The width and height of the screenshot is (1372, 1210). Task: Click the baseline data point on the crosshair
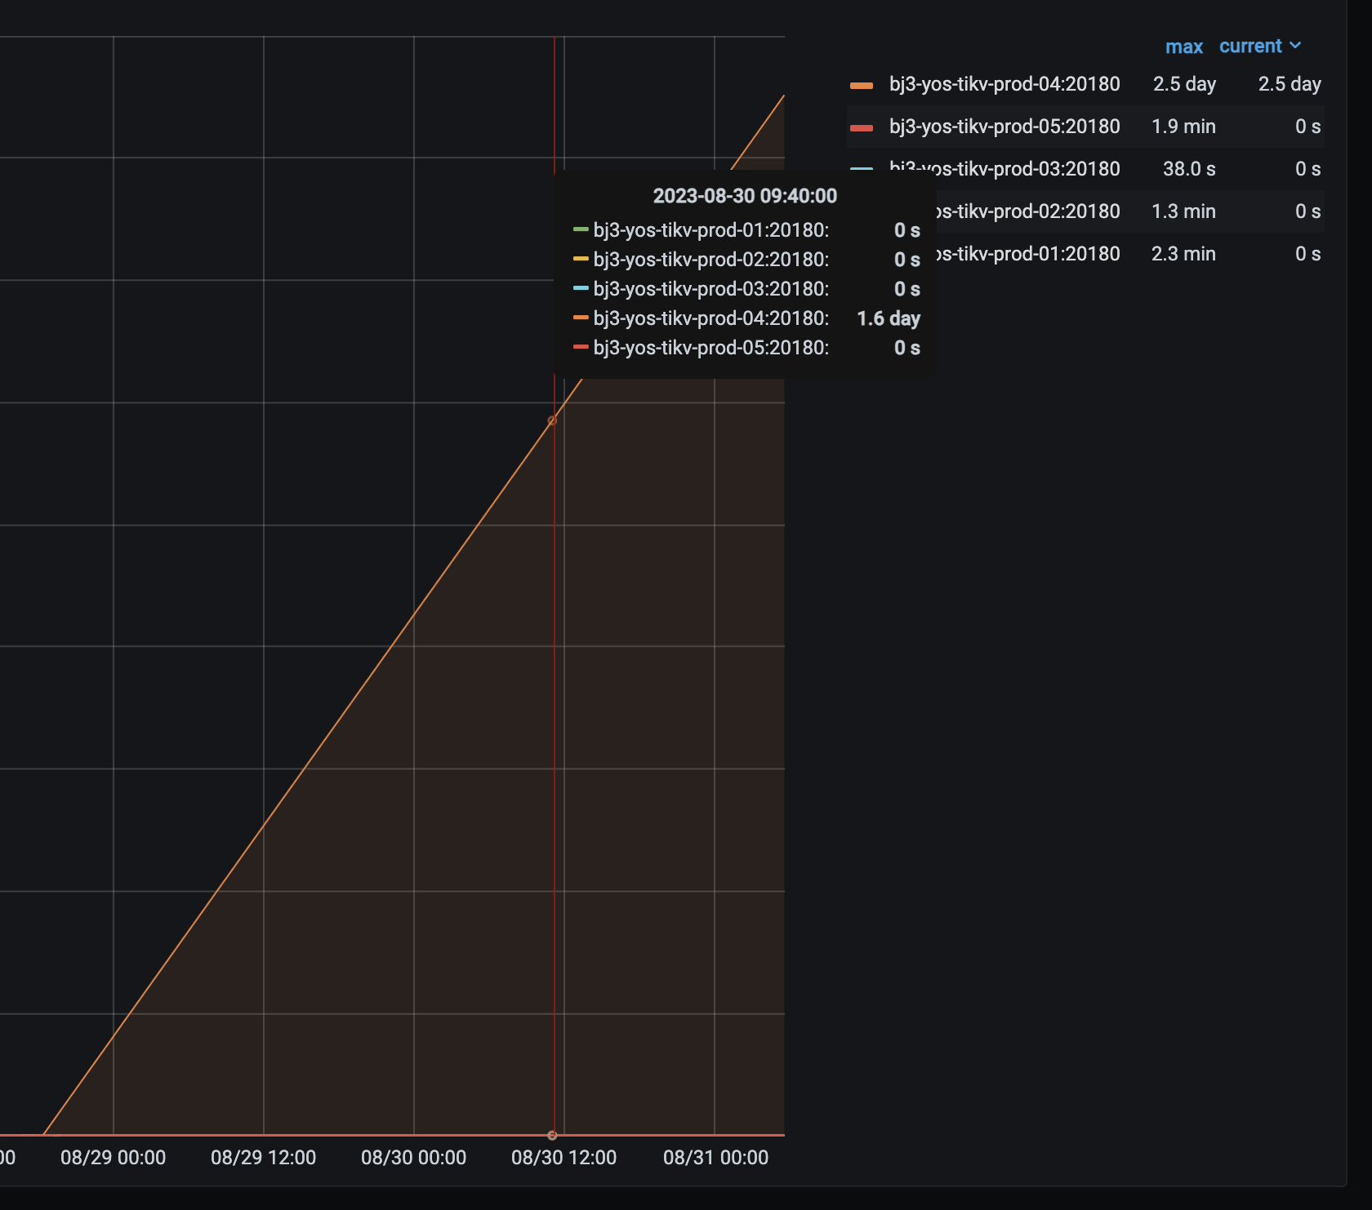coord(552,1135)
